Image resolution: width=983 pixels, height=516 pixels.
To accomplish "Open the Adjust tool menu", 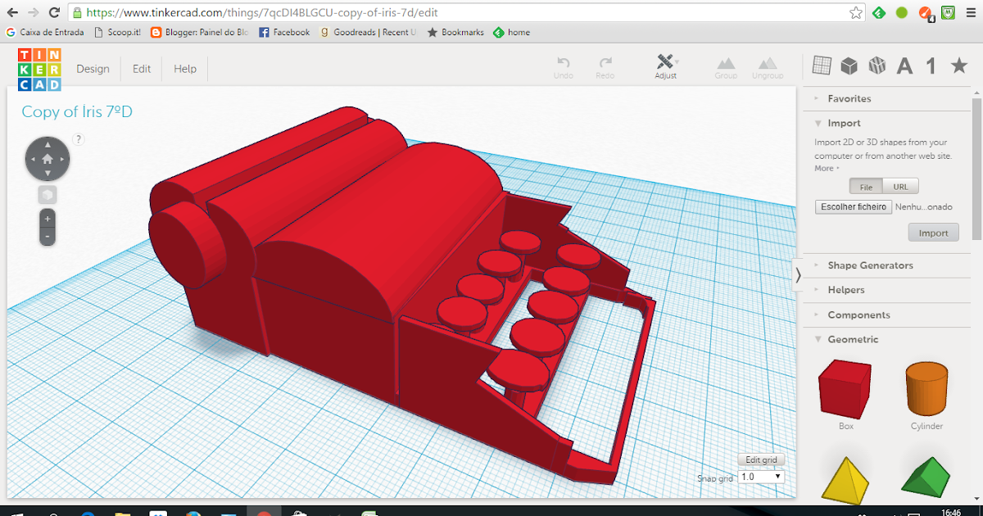I will pos(665,66).
